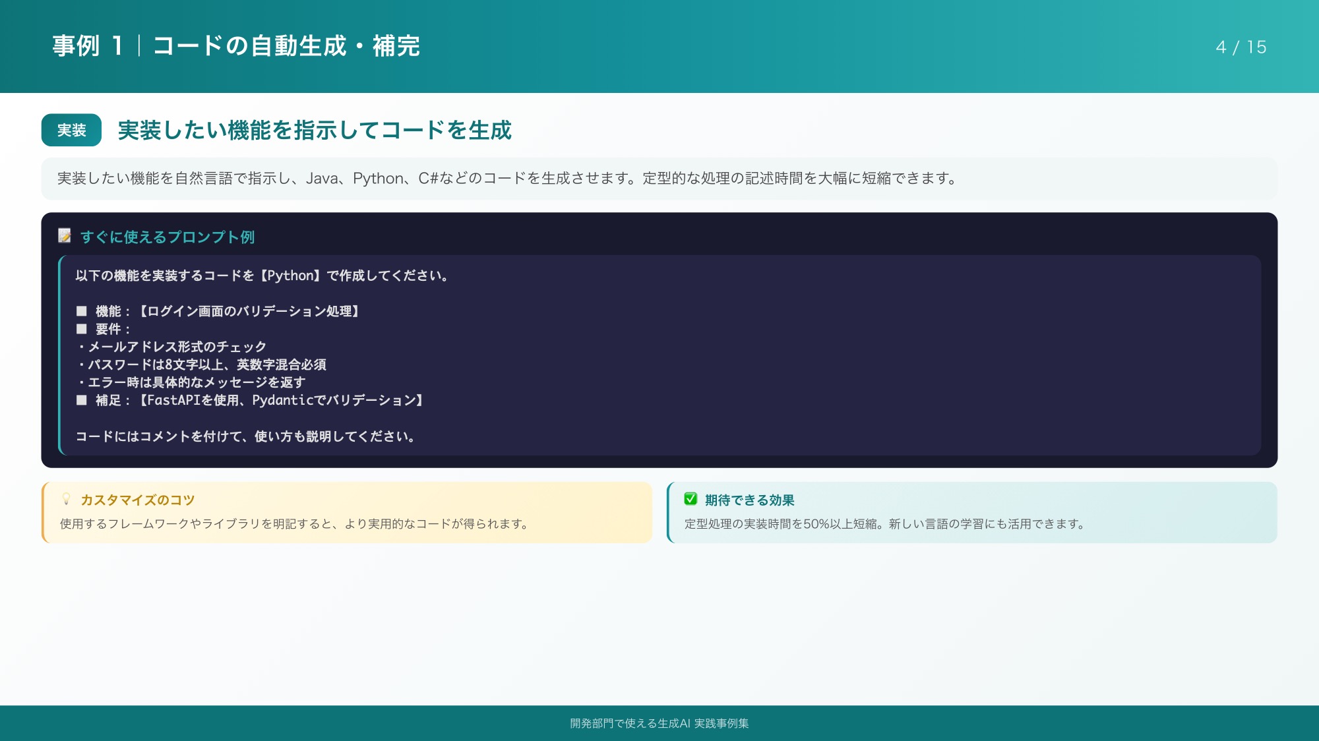Click the lightbulb icon beside カスタマイズのコツ
Viewport: 1319px width, 741px height.
[66, 499]
